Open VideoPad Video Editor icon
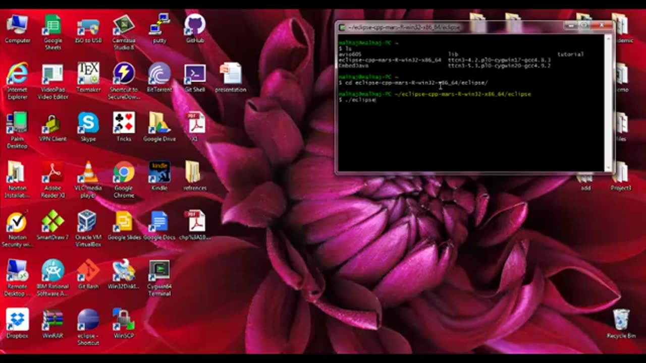The height and width of the screenshot is (363, 646). coord(52,81)
